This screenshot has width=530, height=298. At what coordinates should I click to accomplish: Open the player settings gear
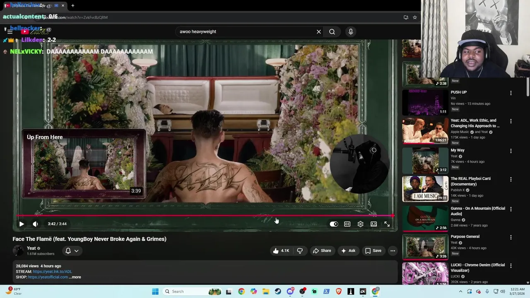360,224
